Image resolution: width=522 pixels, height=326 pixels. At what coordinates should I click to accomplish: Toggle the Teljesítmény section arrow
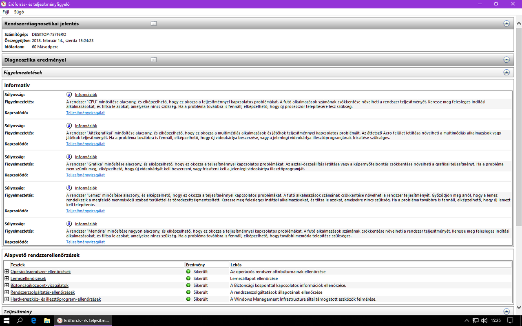(x=507, y=311)
